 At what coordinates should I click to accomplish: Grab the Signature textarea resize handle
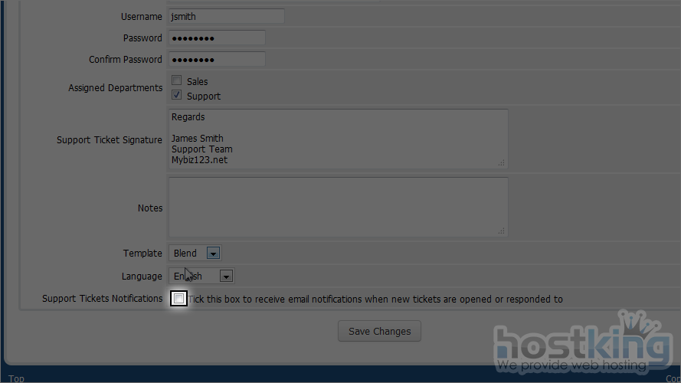click(x=502, y=162)
